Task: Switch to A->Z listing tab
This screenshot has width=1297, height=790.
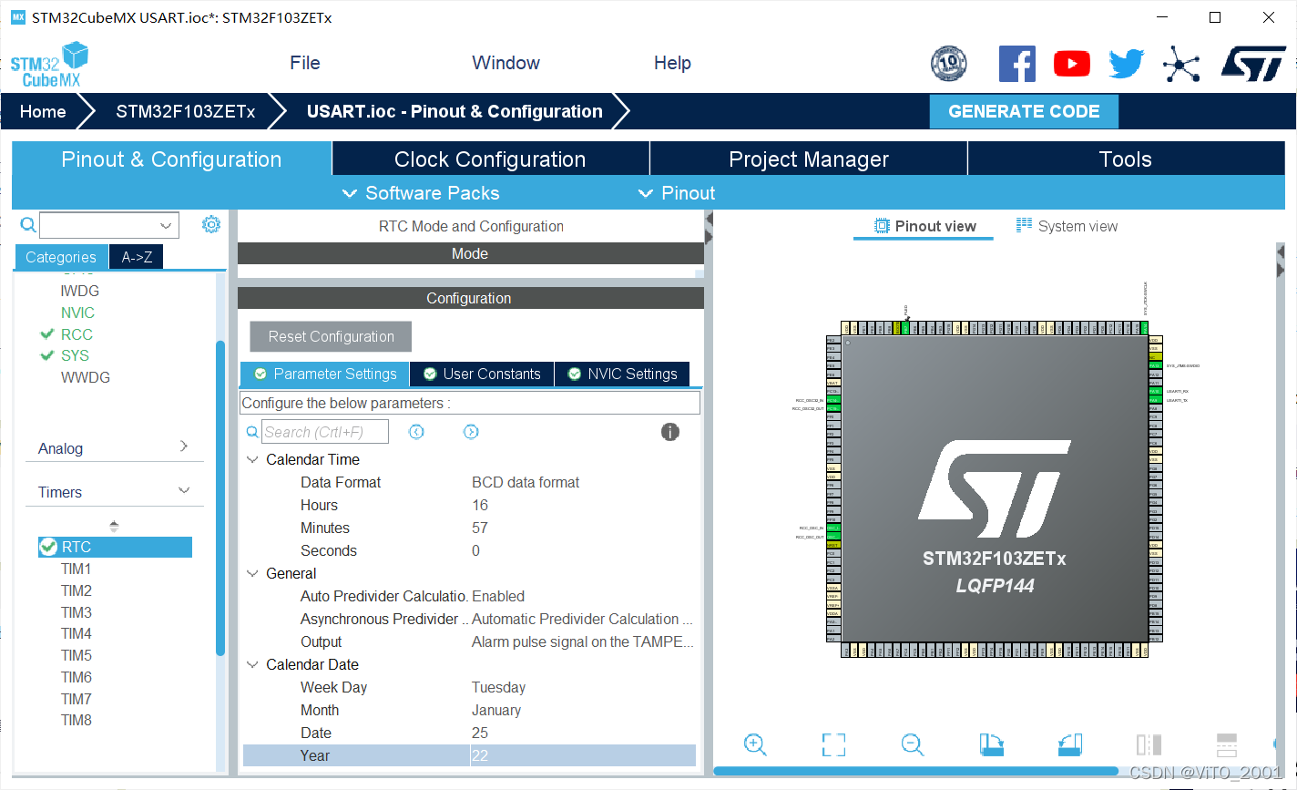Action: [x=137, y=257]
